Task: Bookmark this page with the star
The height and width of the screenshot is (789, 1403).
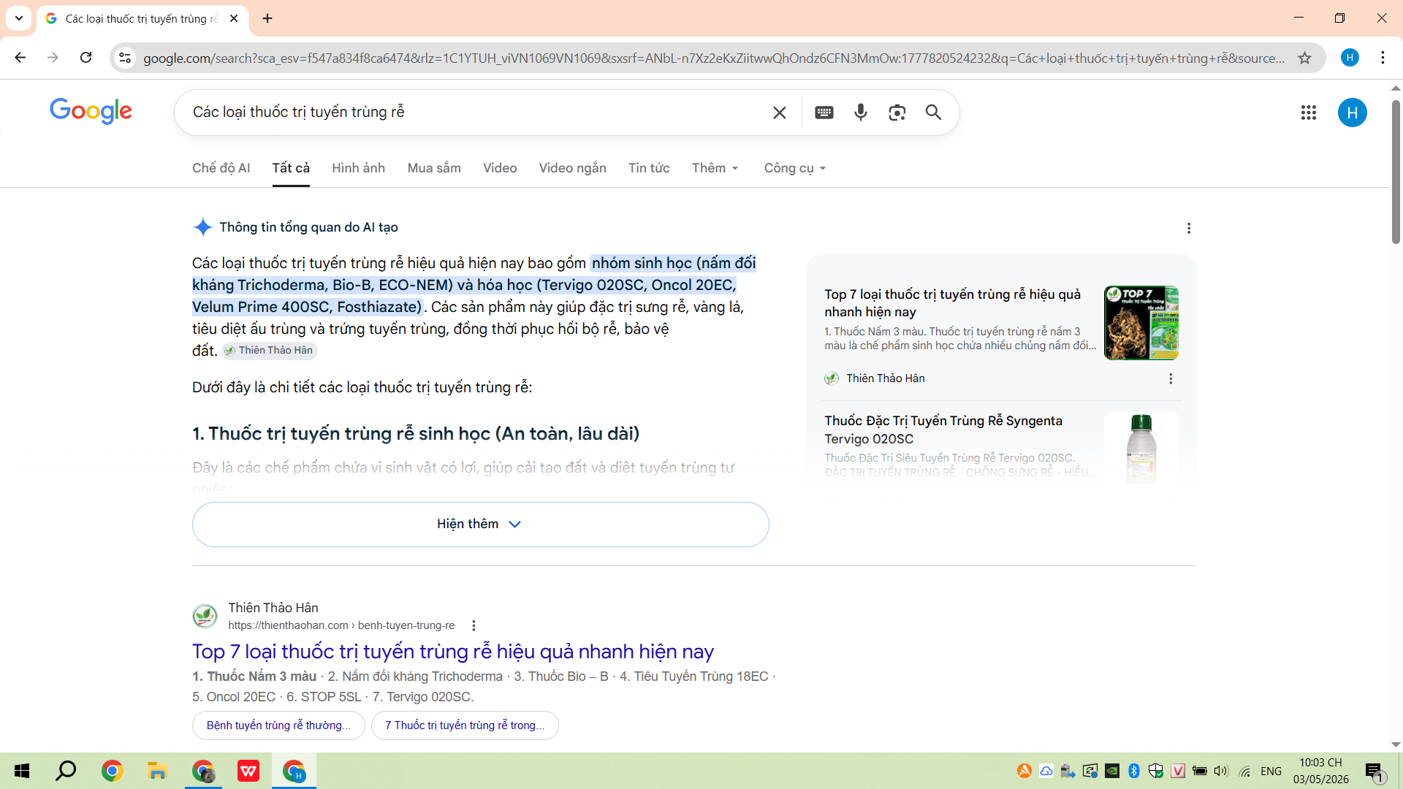Action: click(1305, 58)
